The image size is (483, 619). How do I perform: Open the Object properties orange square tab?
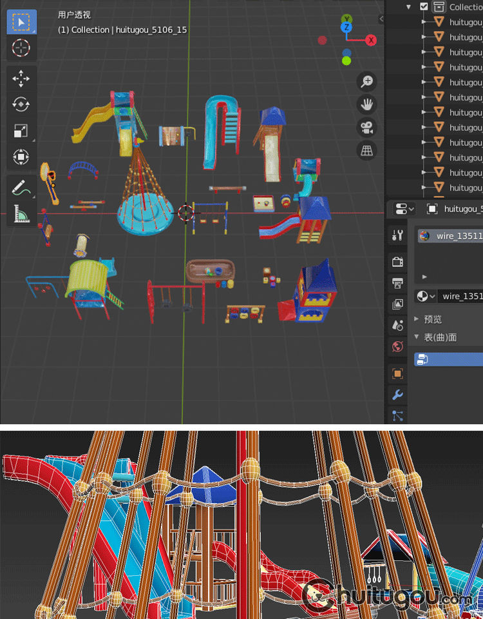tap(397, 373)
